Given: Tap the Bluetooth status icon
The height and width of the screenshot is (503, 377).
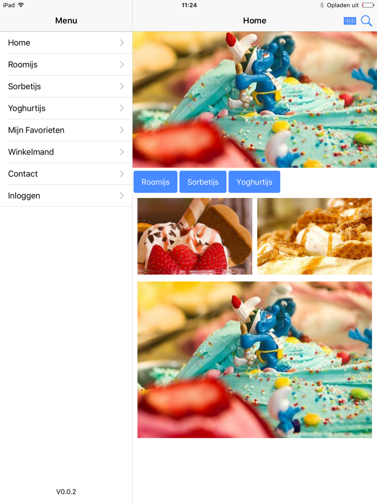Looking at the screenshot, I should click(x=322, y=5).
